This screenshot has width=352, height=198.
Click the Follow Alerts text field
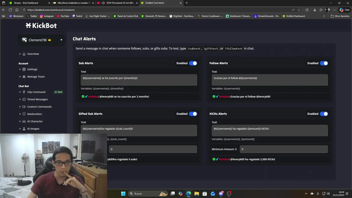pos(270,80)
